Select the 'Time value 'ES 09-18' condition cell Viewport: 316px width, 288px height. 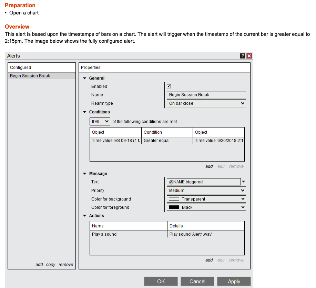coord(116,141)
